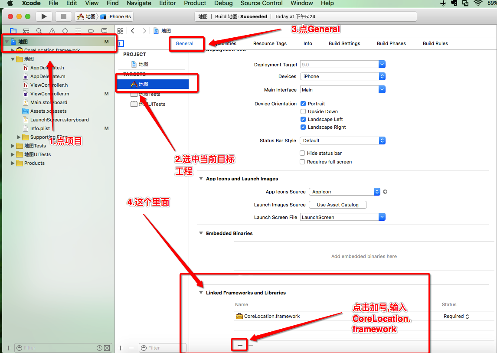Stop the running build
Viewport: 497px width, 353px height.
(x=63, y=16)
